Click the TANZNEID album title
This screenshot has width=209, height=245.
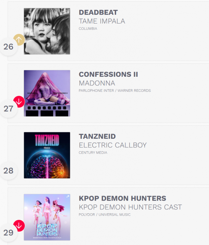(97, 137)
